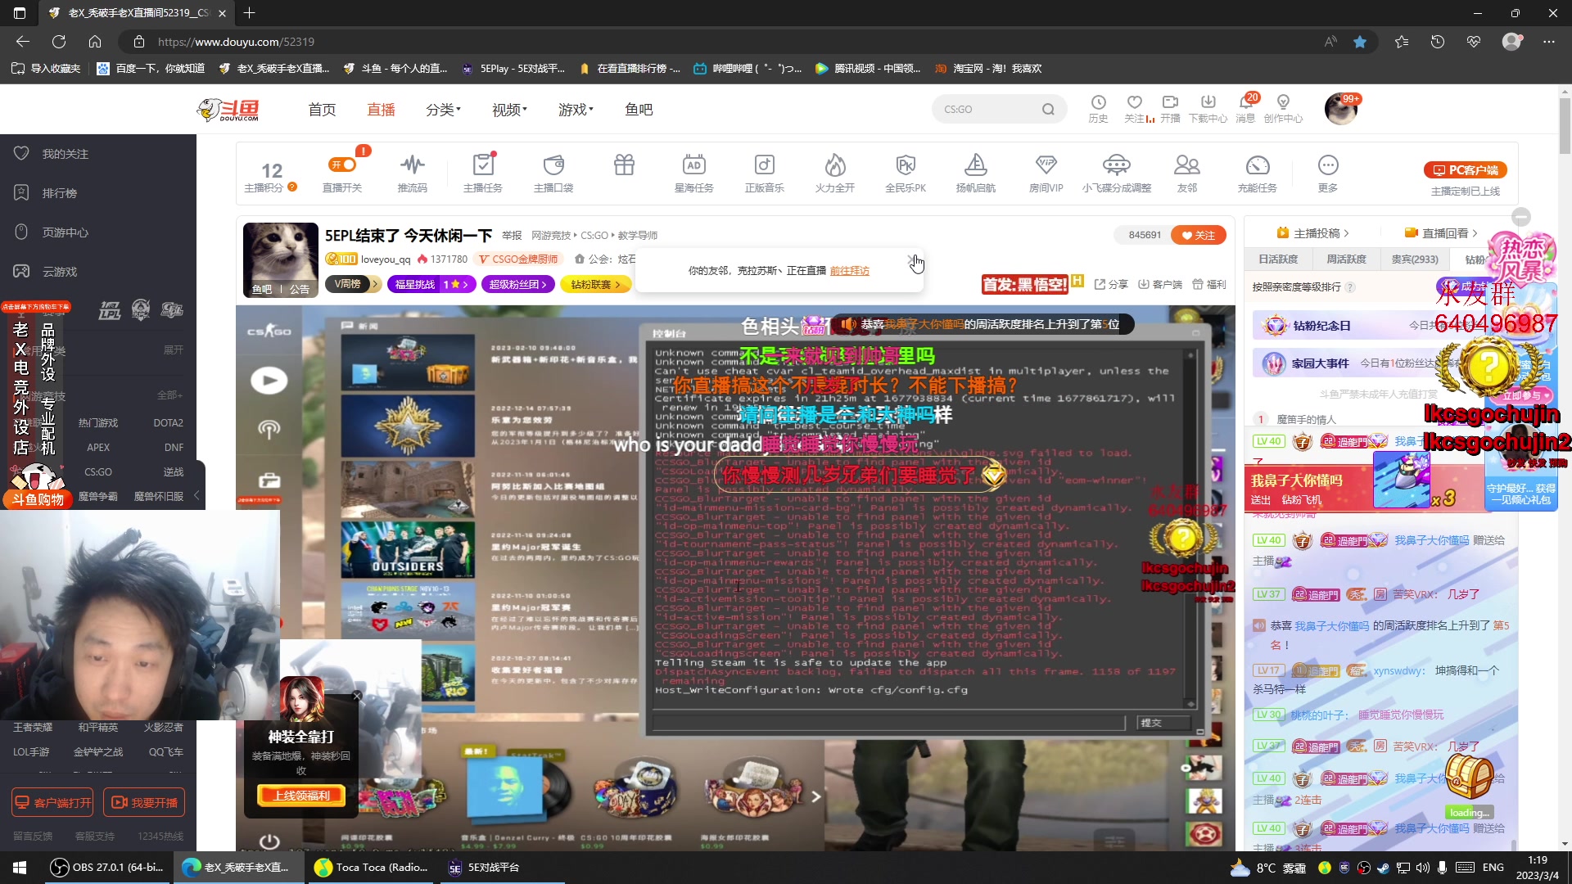Viewport: 1572px width, 884px height.
Task: Switch to 周活跃度 tab
Action: point(1346,259)
